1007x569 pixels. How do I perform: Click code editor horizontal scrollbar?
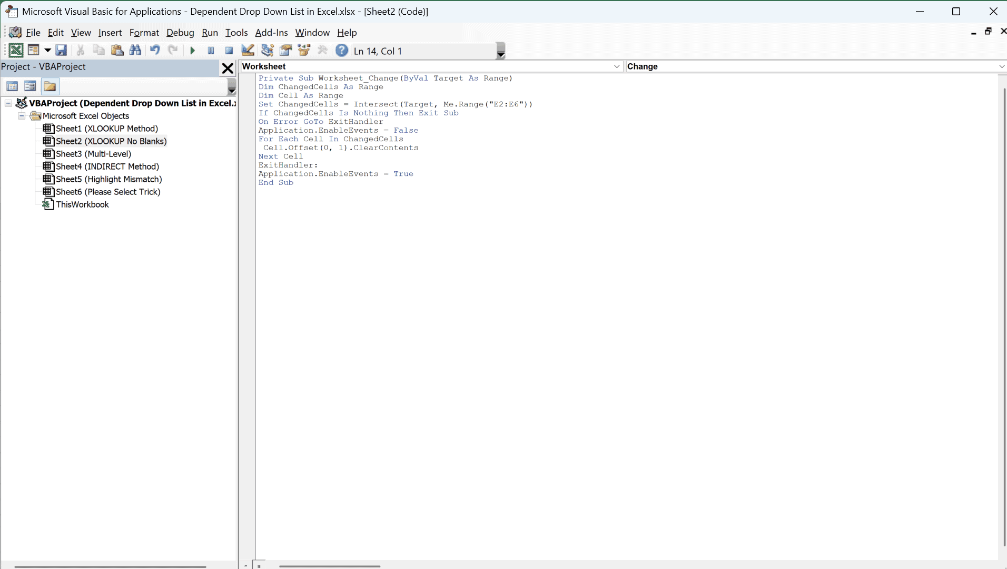330,566
